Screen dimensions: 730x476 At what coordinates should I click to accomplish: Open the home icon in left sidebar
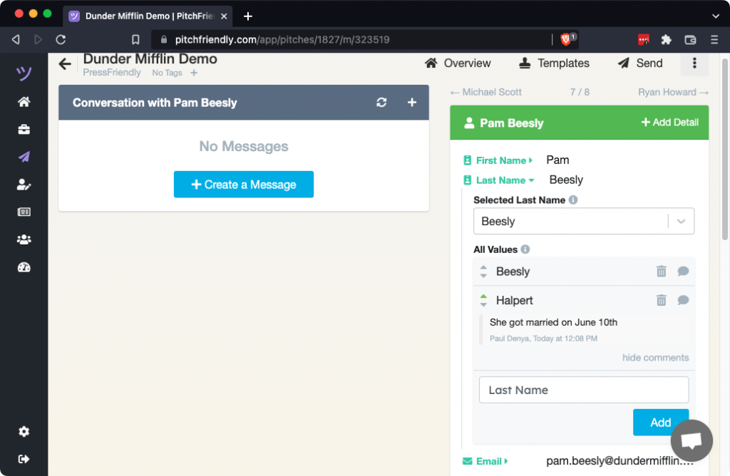pos(24,102)
